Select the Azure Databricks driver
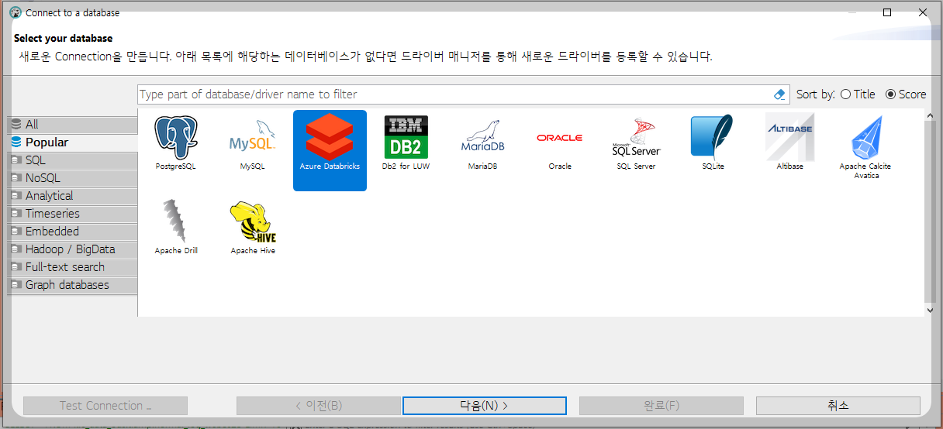Image resolution: width=943 pixels, height=429 pixels. [330, 149]
